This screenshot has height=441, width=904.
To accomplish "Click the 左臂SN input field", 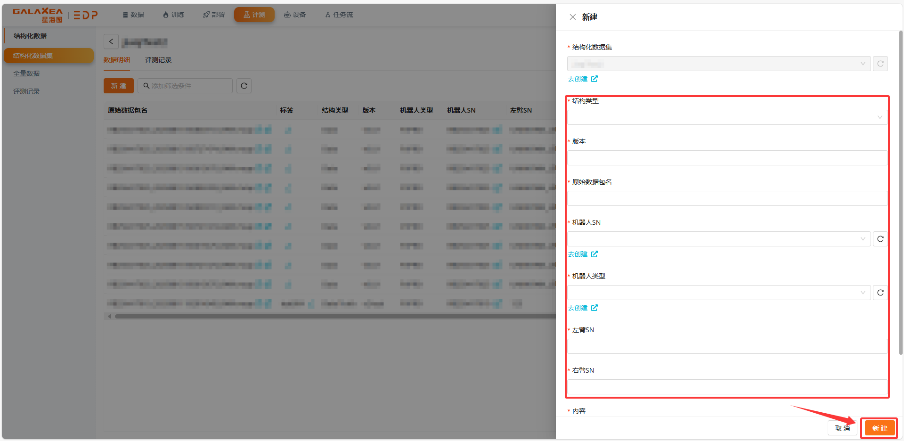I will pyautogui.click(x=727, y=346).
